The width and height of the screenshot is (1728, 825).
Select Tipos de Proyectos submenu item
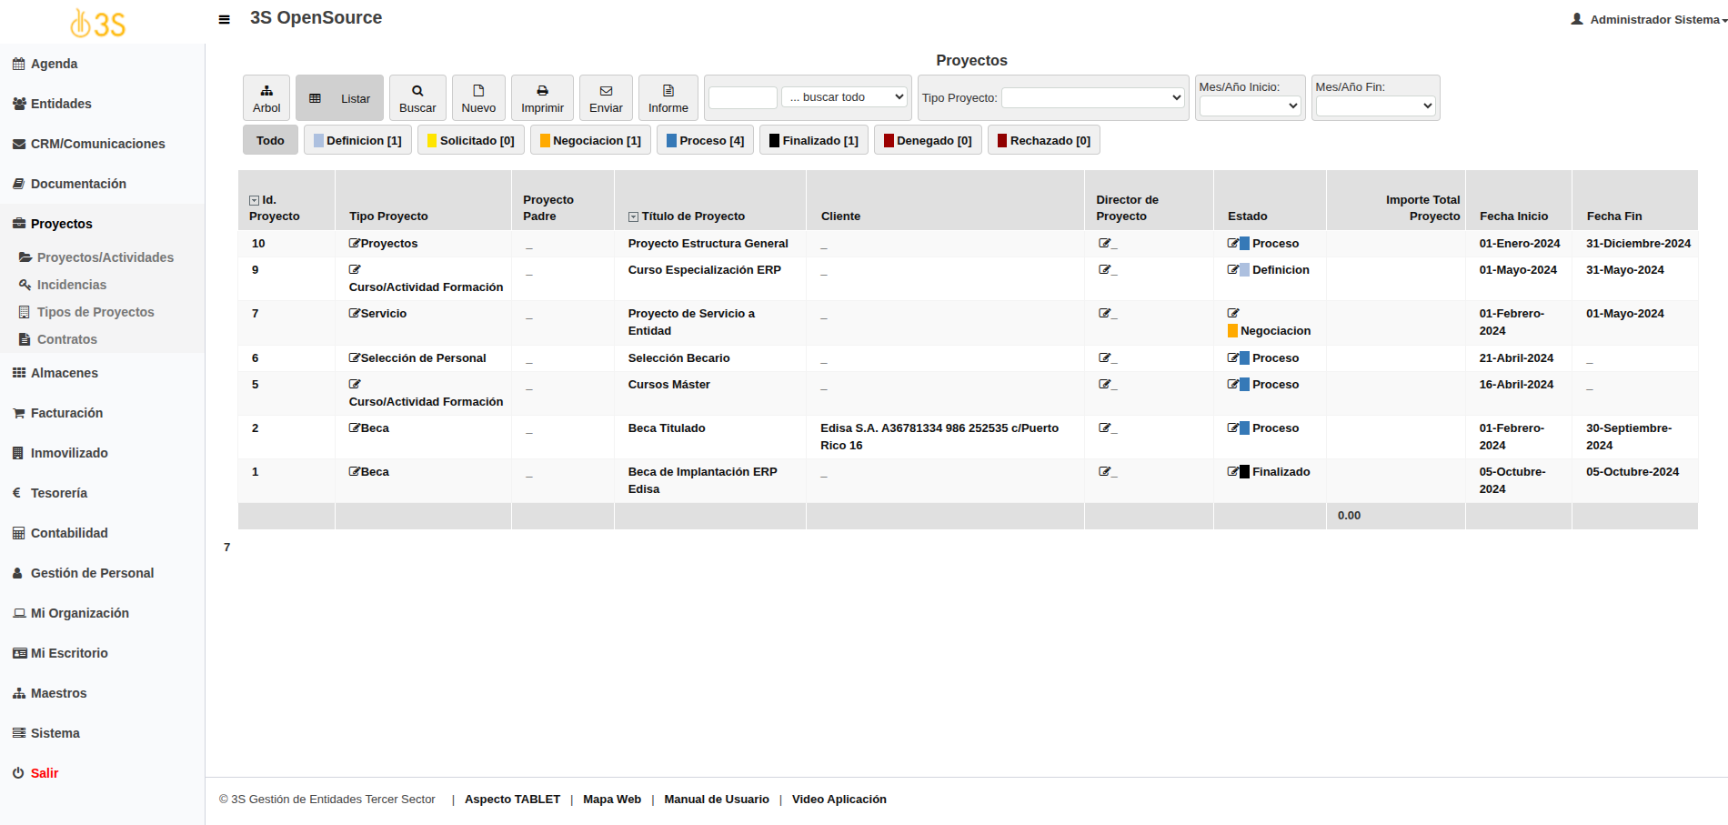point(95,312)
